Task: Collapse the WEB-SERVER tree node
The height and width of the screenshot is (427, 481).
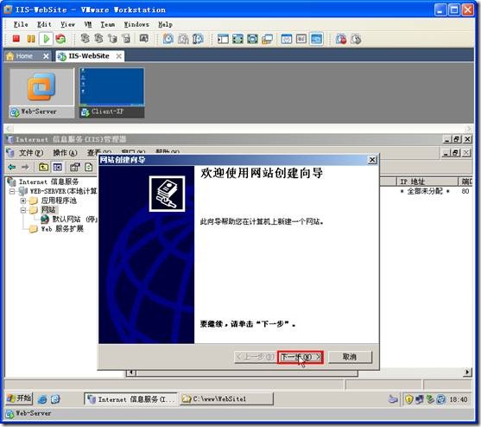Action: pos(12,191)
